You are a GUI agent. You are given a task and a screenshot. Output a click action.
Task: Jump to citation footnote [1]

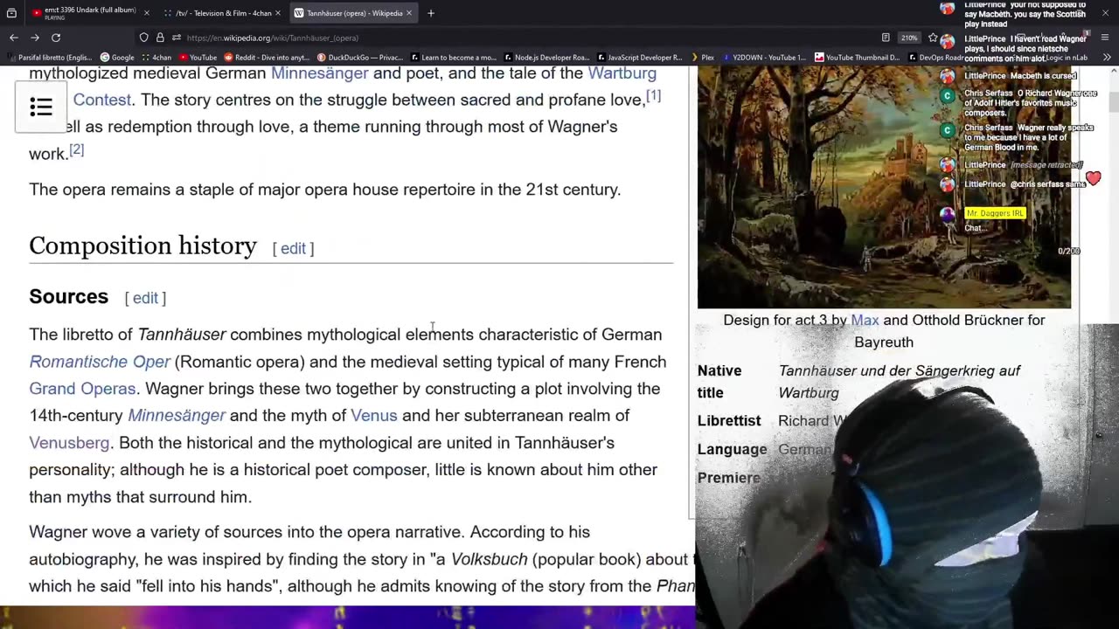[x=653, y=95]
